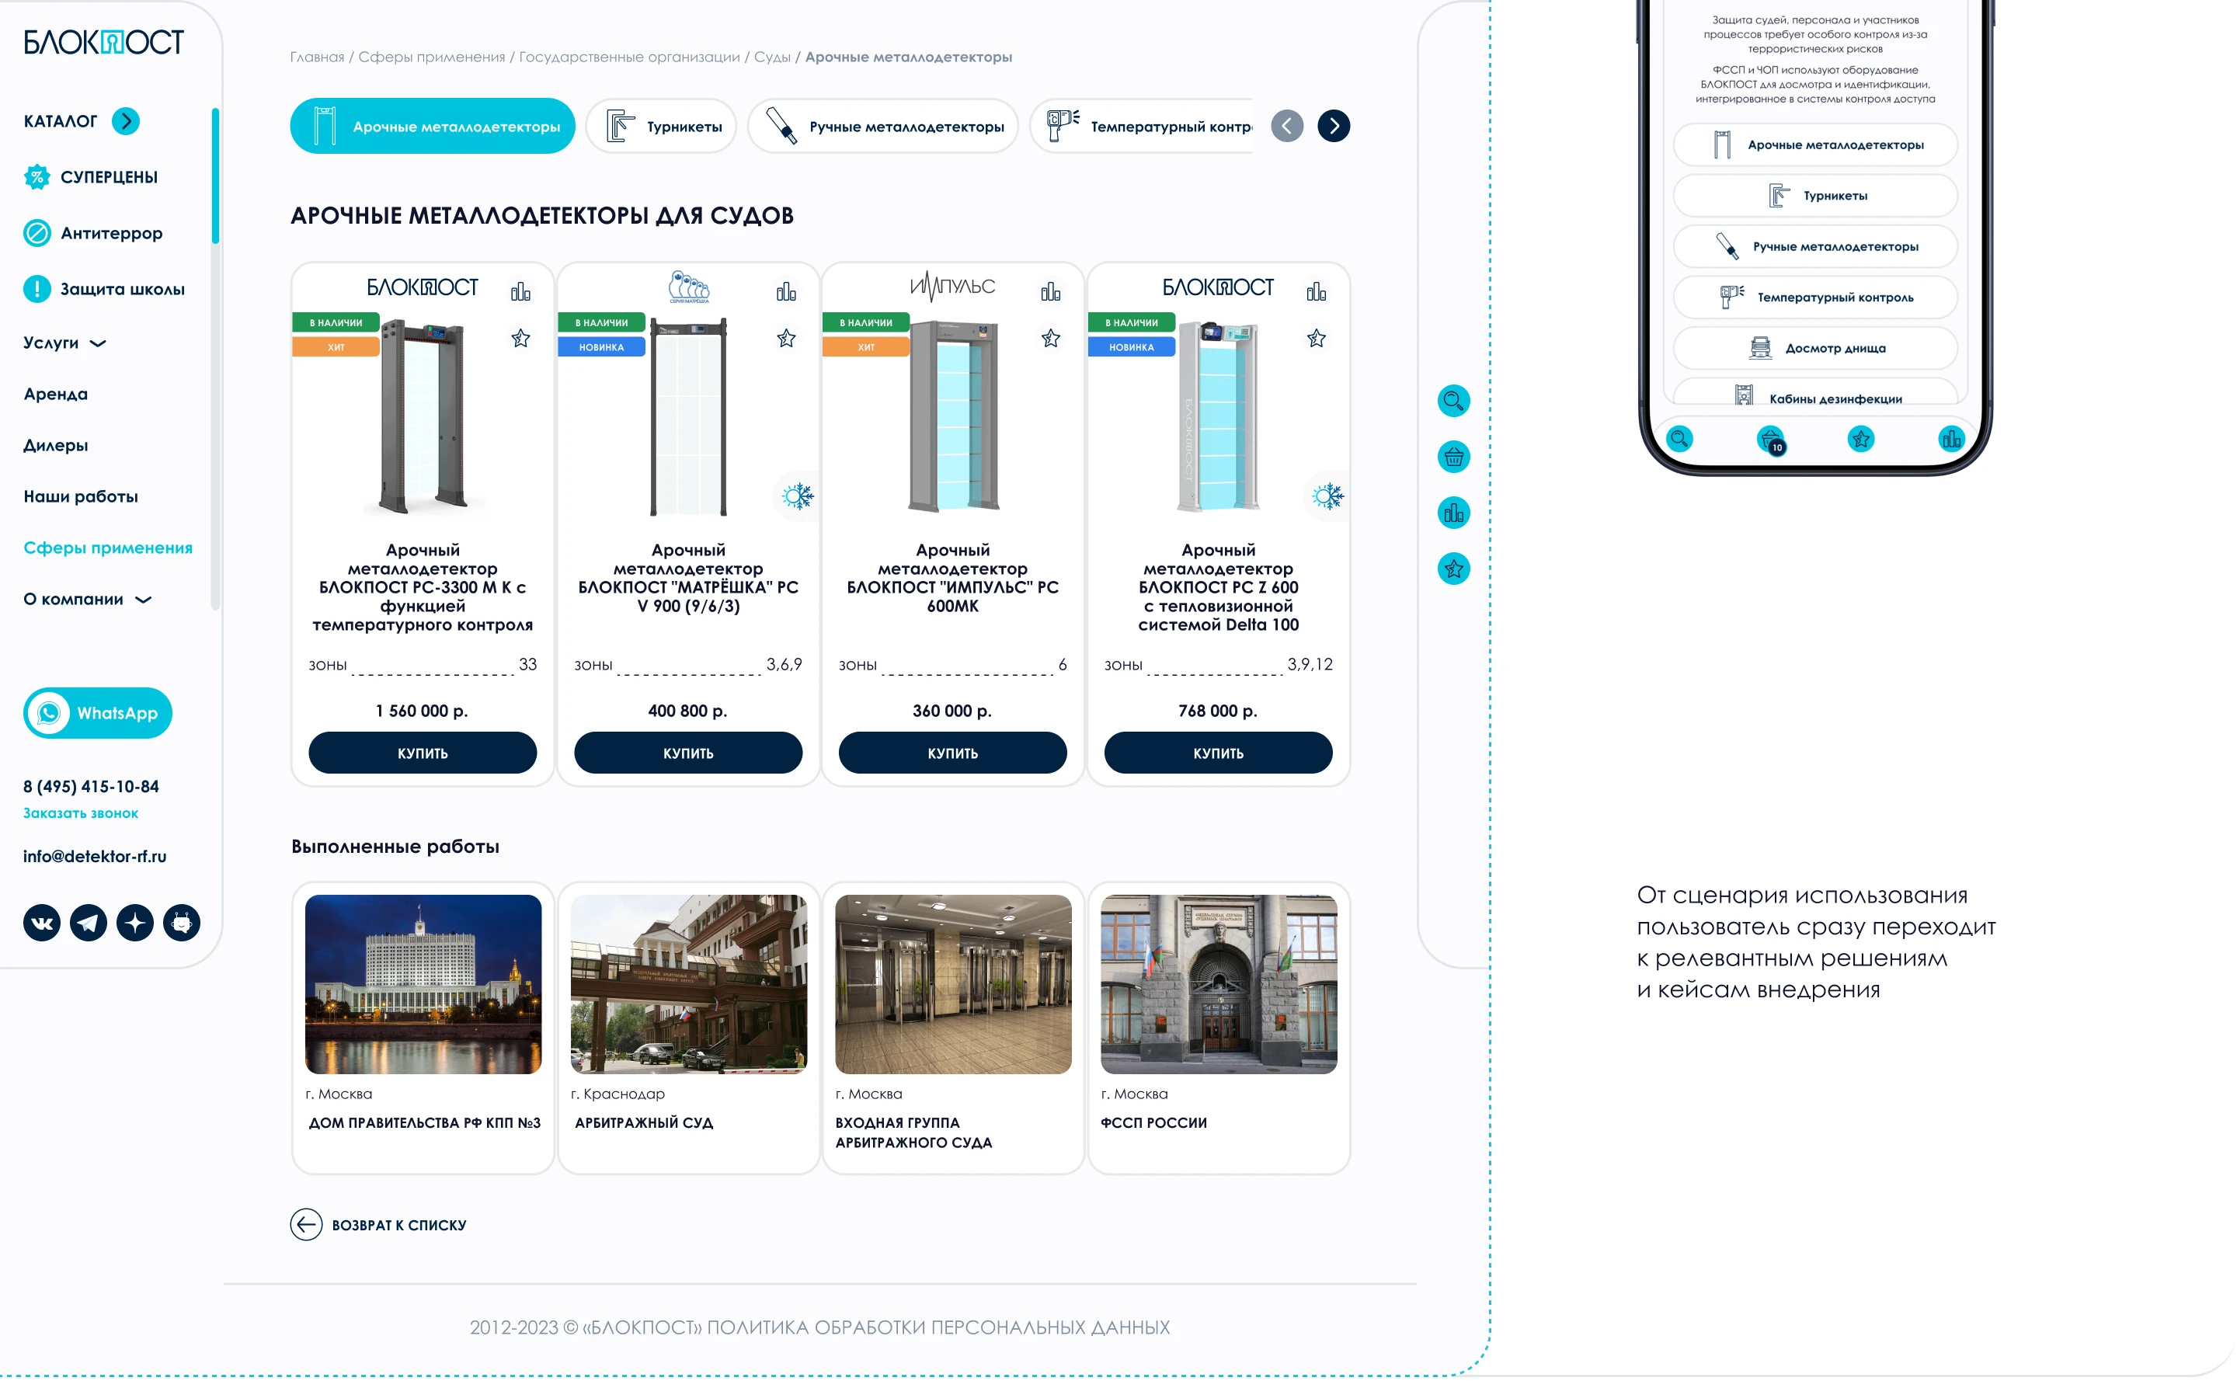Click the info@detektor-rf.ru email link
The height and width of the screenshot is (1381, 2237).
coord(95,856)
